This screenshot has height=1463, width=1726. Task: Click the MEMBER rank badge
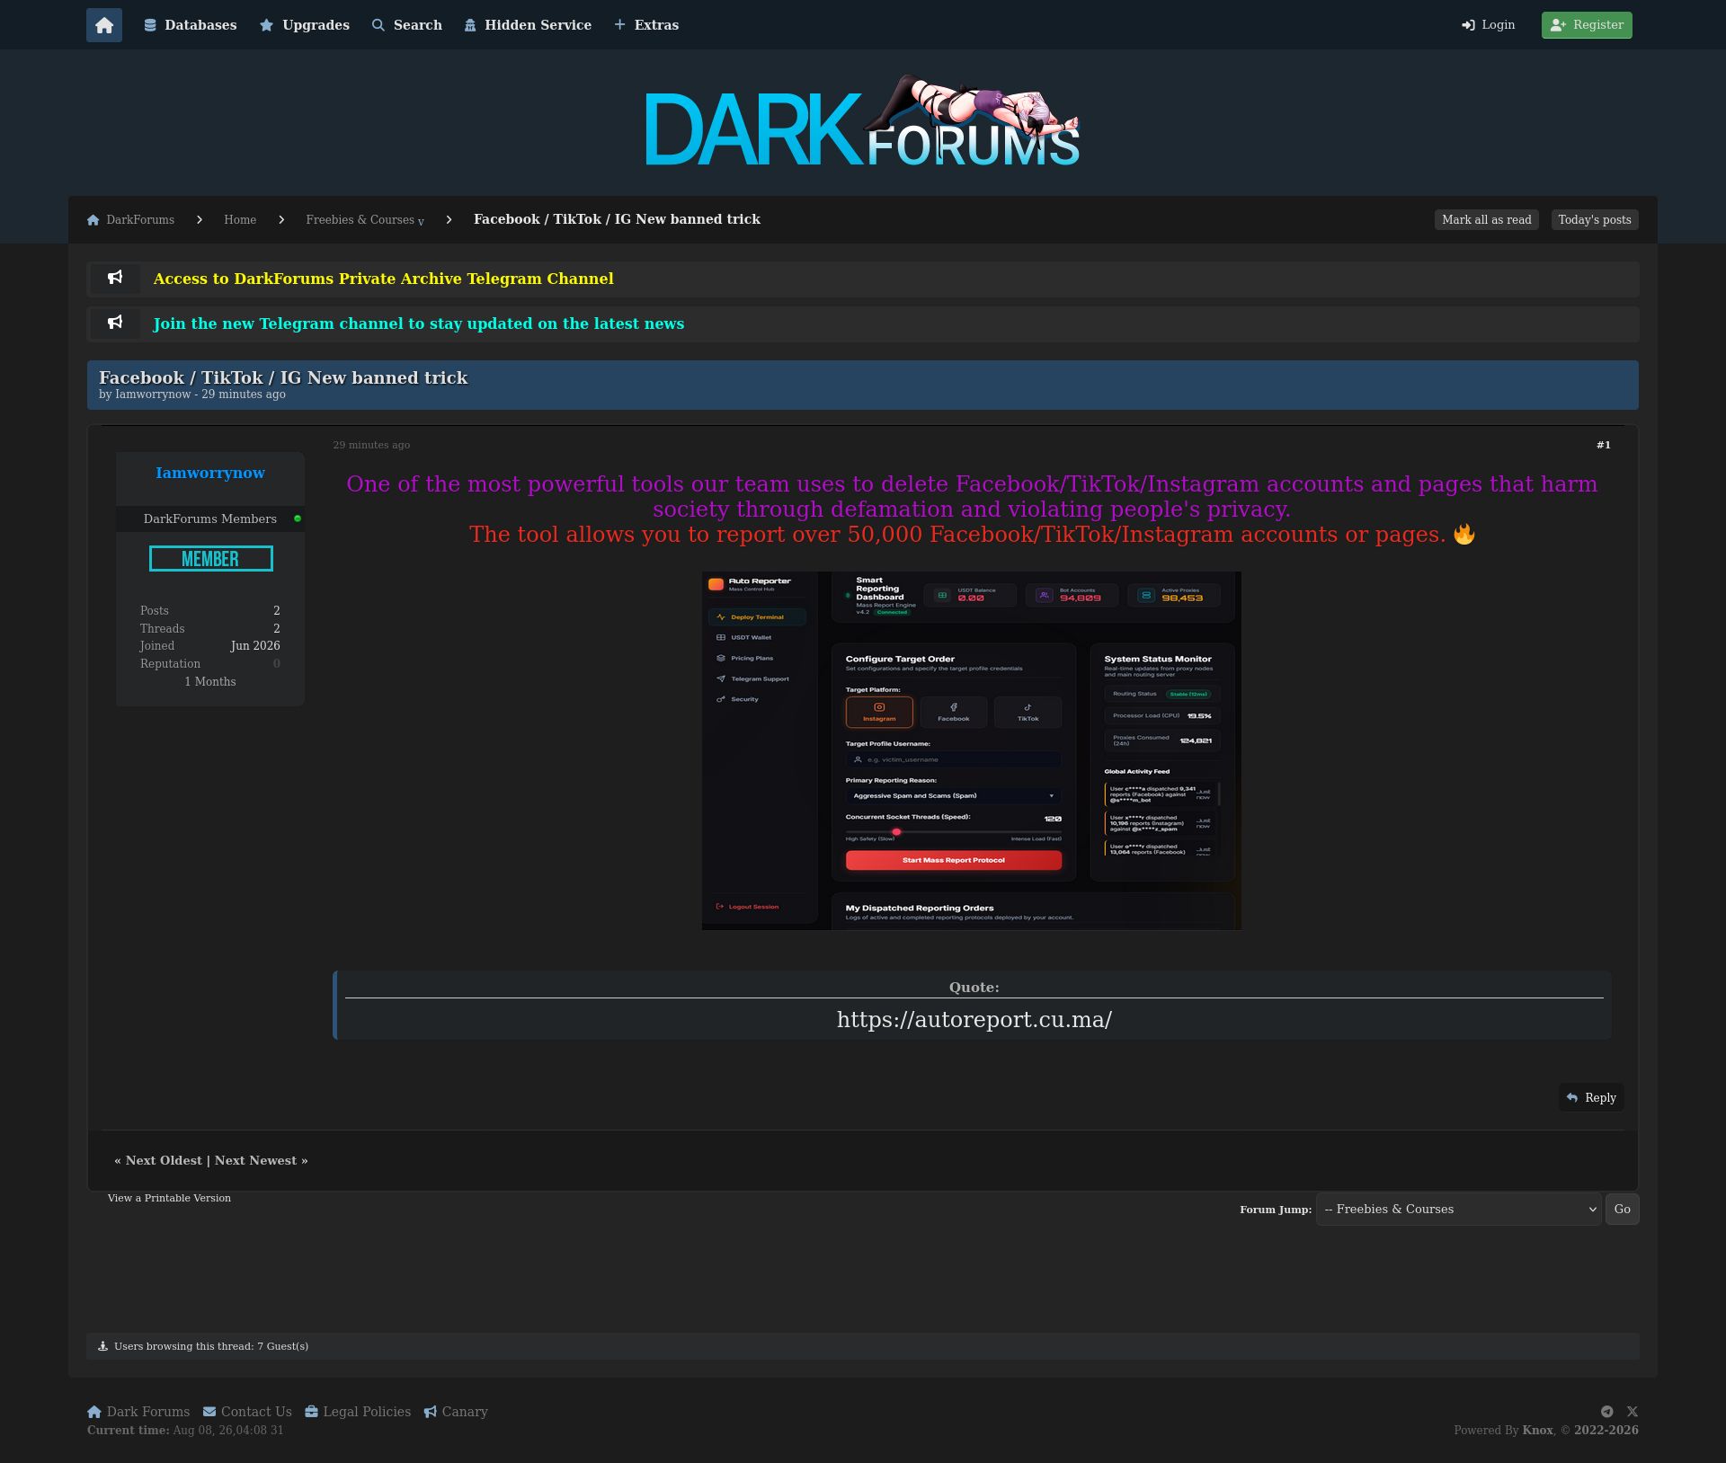pyautogui.click(x=211, y=558)
